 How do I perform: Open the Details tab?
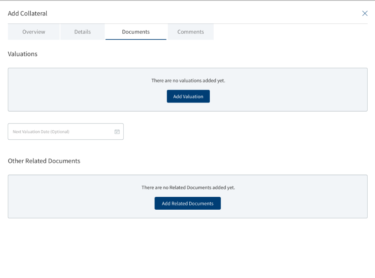(x=83, y=32)
